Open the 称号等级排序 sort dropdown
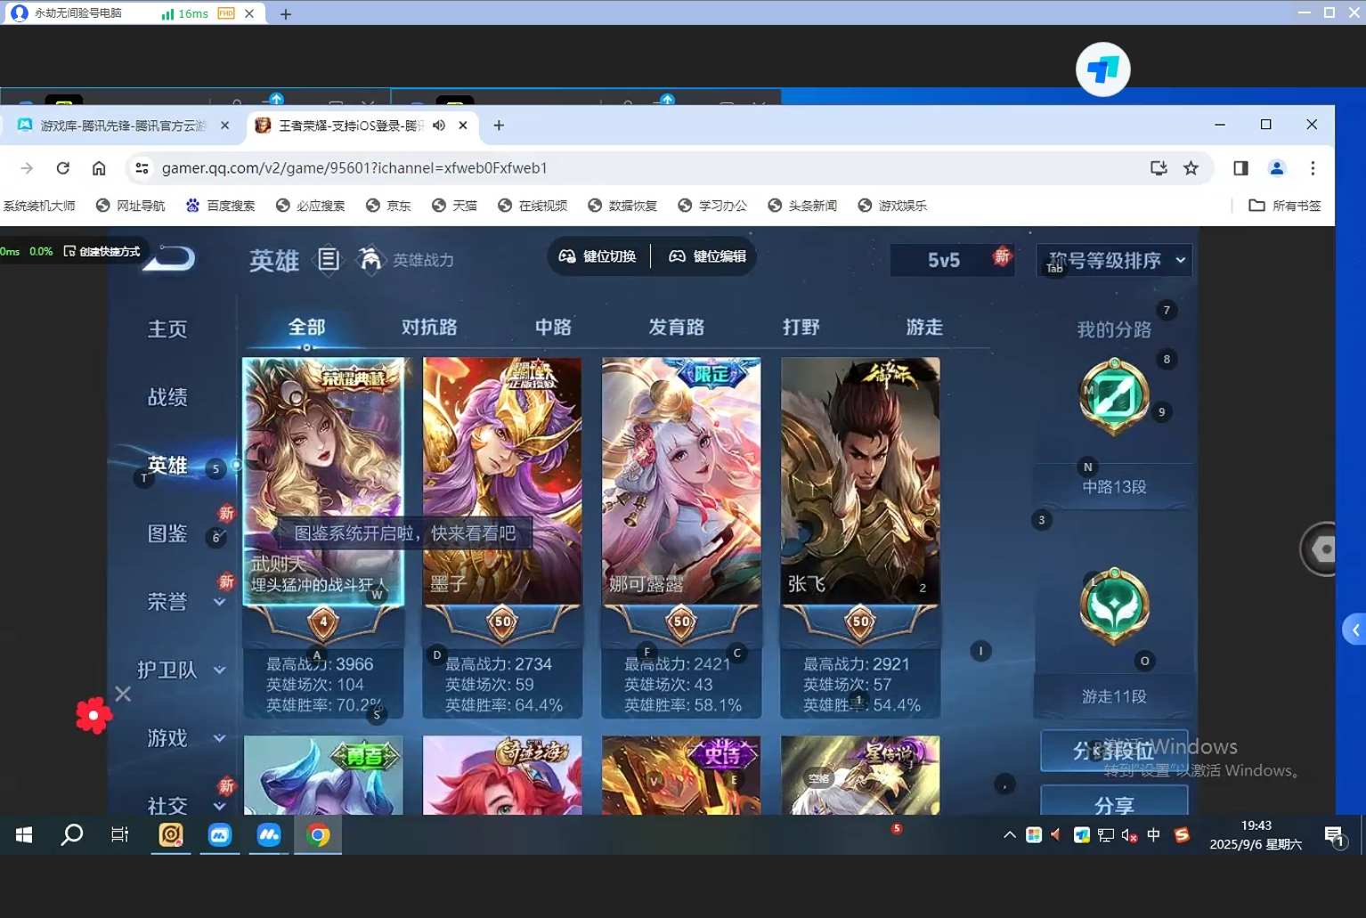 (x=1115, y=260)
